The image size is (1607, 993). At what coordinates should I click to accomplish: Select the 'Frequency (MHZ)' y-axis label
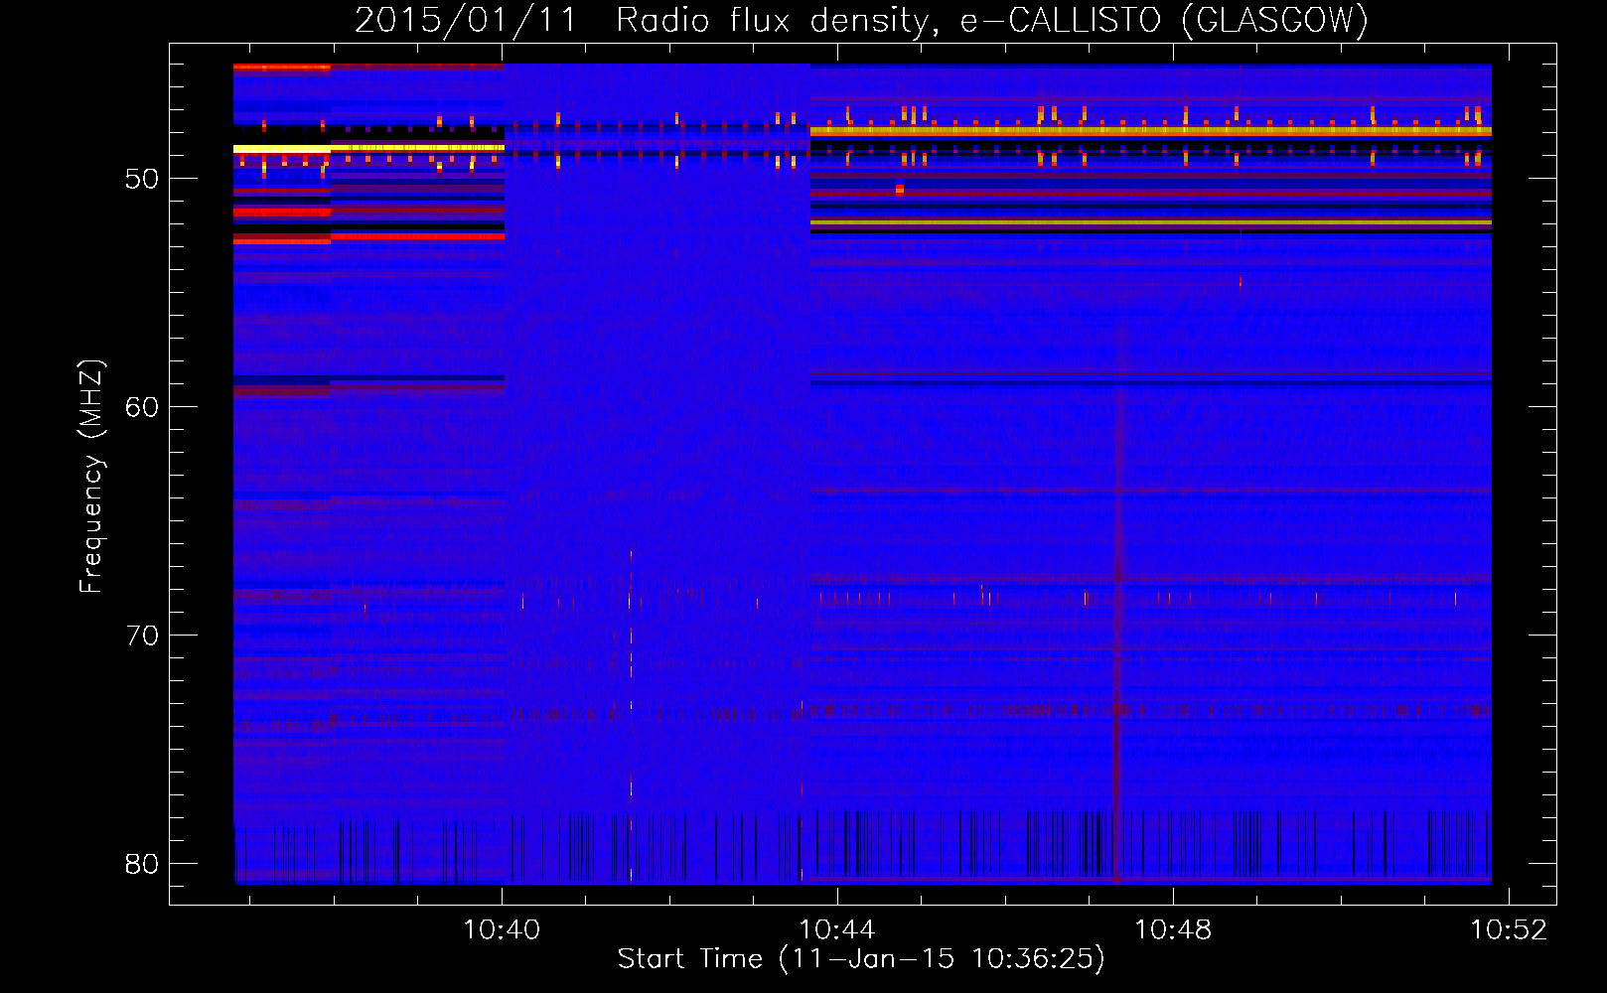(x=91, y=477)
